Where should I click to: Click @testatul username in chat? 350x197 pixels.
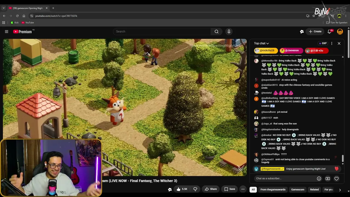tap(266, 93)
